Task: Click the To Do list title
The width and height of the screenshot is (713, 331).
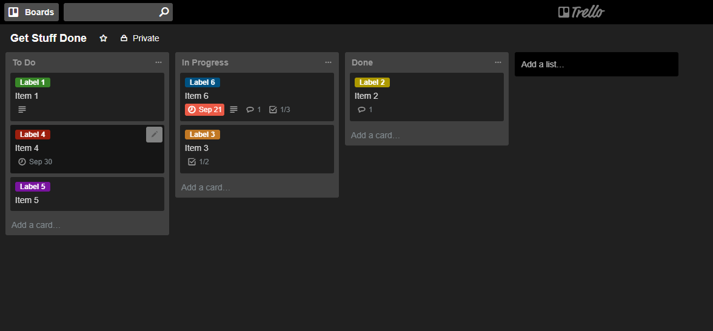Action: point(24,62)
